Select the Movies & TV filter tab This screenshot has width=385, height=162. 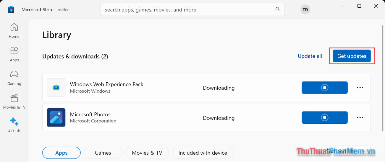click(147, 153)
